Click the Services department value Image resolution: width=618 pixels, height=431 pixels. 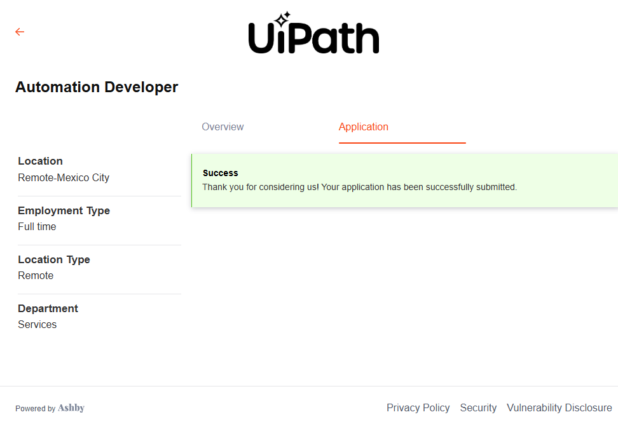37,325
